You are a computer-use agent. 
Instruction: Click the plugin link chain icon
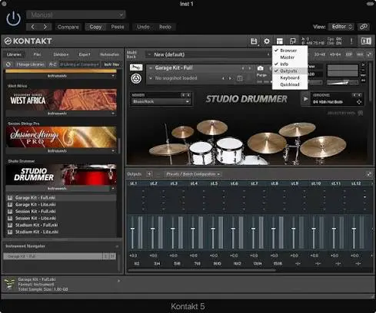(x=364, y=27)
